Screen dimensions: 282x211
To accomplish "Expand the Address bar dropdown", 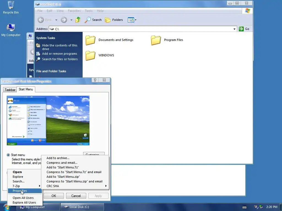I will pos(234,29).
